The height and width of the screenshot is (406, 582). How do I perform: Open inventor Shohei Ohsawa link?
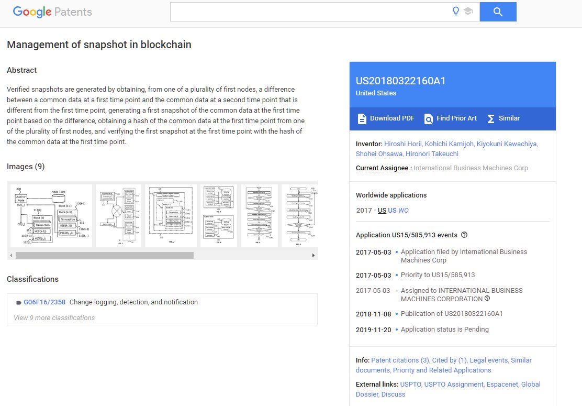379,154
